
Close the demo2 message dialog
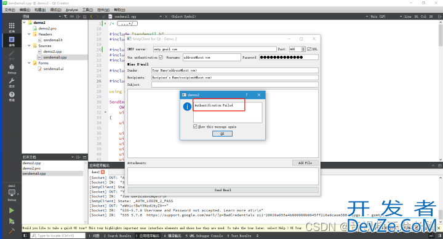tap(259, 95)
